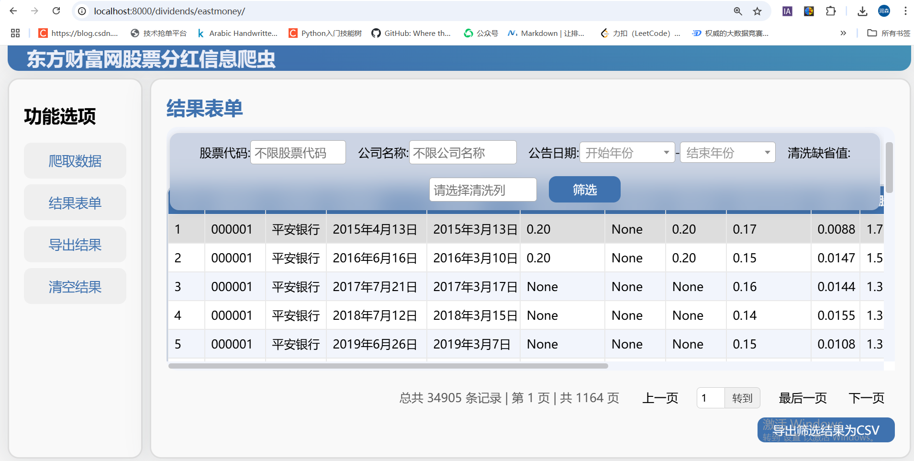
Task: Open the 开始年份 dropdown
Action: coord(627,152)
